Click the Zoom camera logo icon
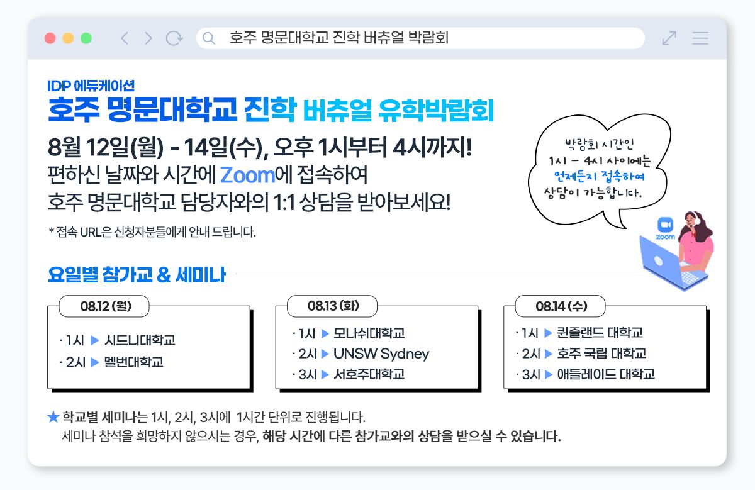The image size is (755, 490). point(665,225)
